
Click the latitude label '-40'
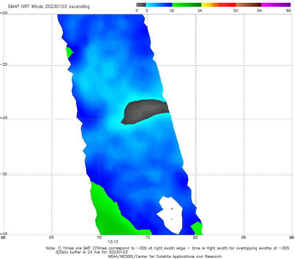pyautogui.click(x=4, y=233)
